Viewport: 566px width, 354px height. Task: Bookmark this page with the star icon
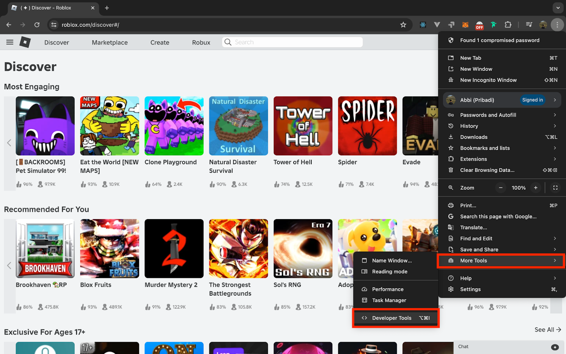point(403,25)
